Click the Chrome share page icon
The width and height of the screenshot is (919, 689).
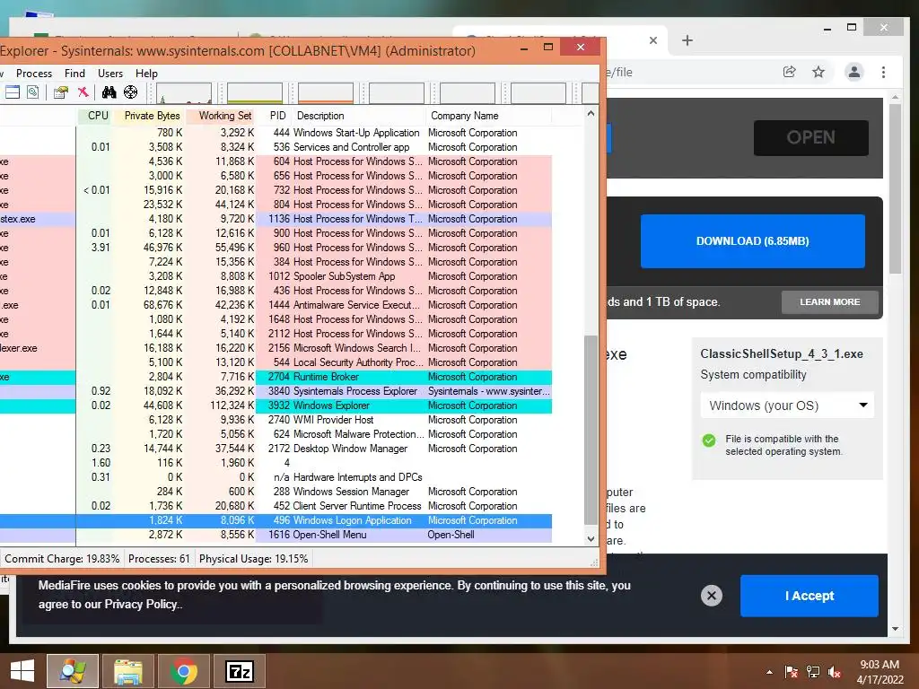tap(790, 72)
